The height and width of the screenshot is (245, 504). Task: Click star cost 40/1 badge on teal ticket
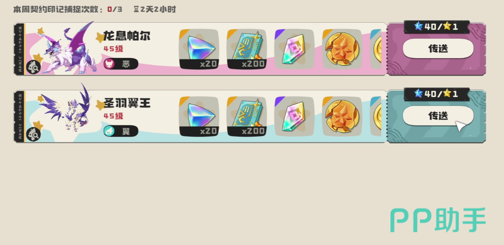click(436, 94)
